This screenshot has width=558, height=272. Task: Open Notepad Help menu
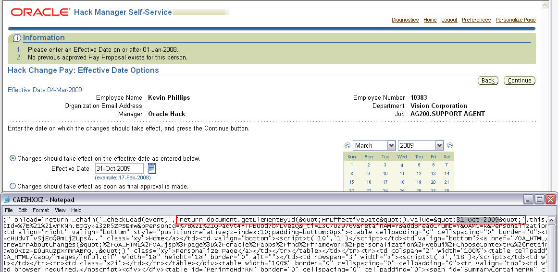coord(76,210)
